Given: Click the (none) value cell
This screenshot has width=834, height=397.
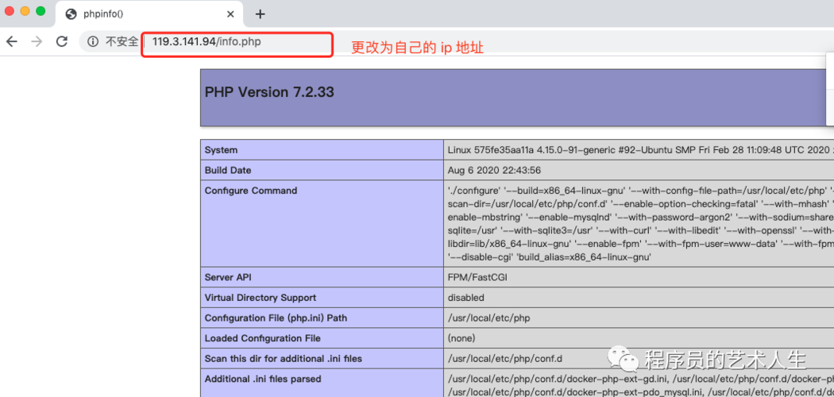Looking at the screenshot, I should [x=461, y=338].
